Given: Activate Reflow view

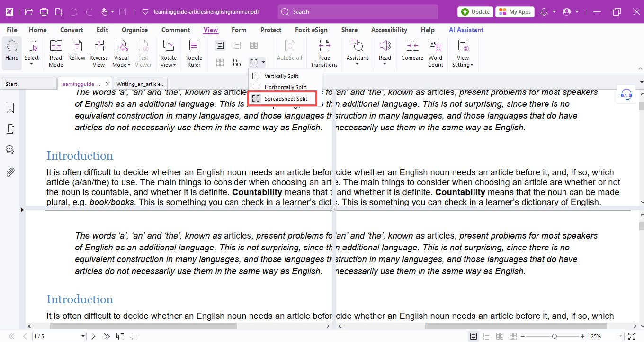Looking at the screenshot, I should point(77,50).
